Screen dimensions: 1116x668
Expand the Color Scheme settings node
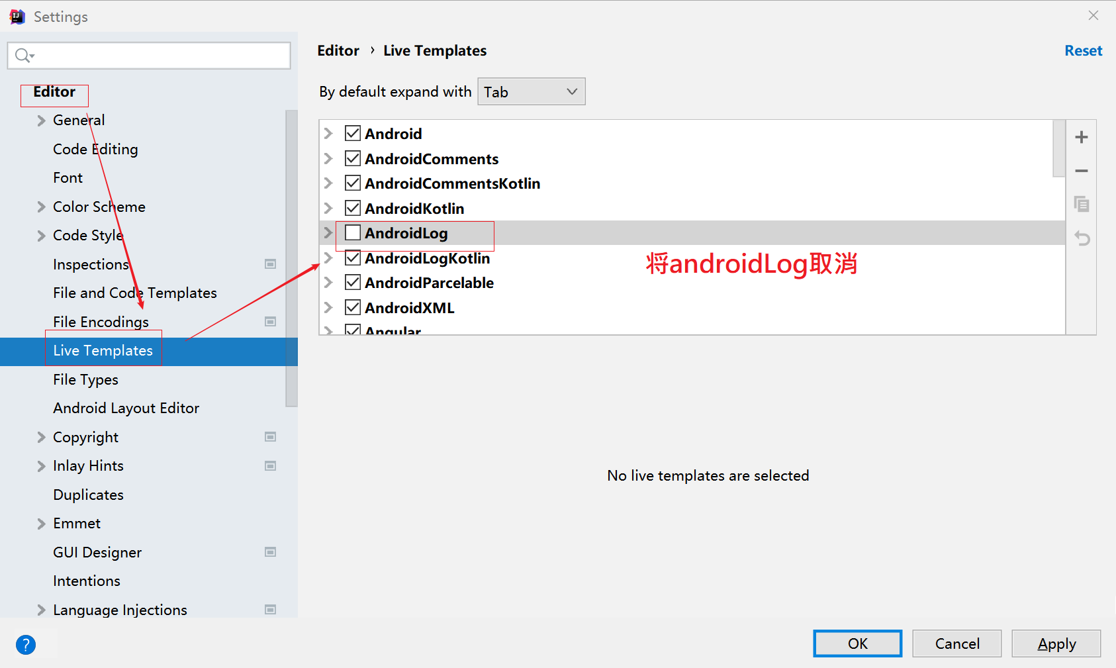[41, 207]
